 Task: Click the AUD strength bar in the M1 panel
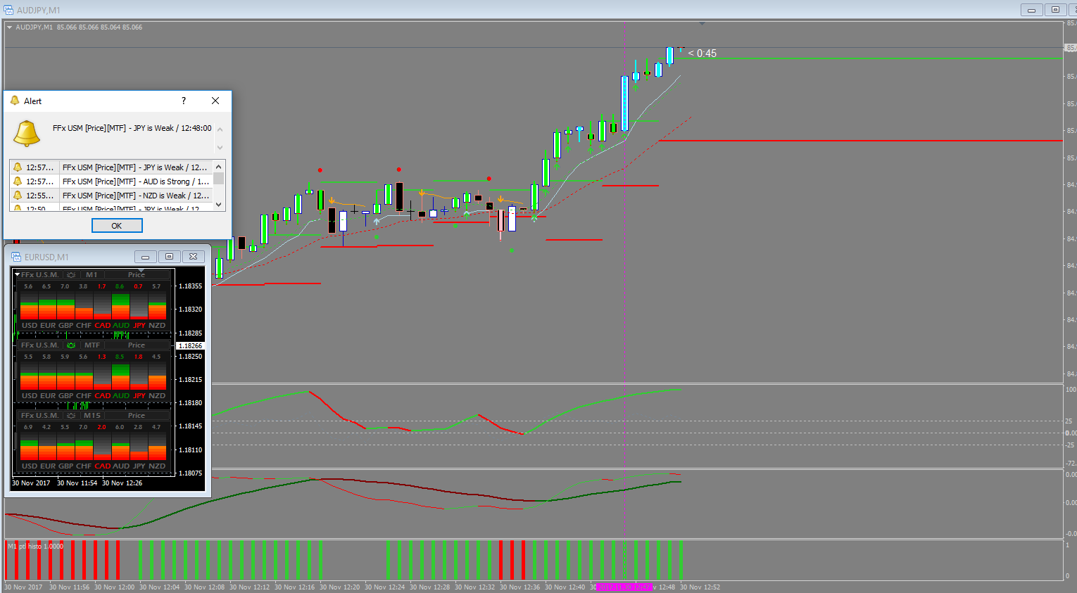(120, 306)
